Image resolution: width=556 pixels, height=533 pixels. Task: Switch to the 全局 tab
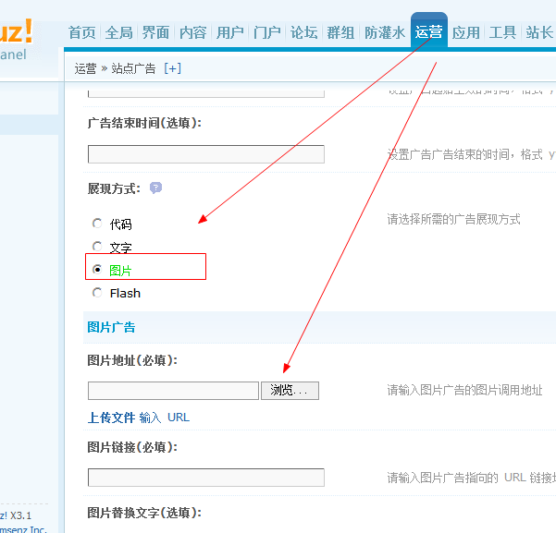point(118,33)
